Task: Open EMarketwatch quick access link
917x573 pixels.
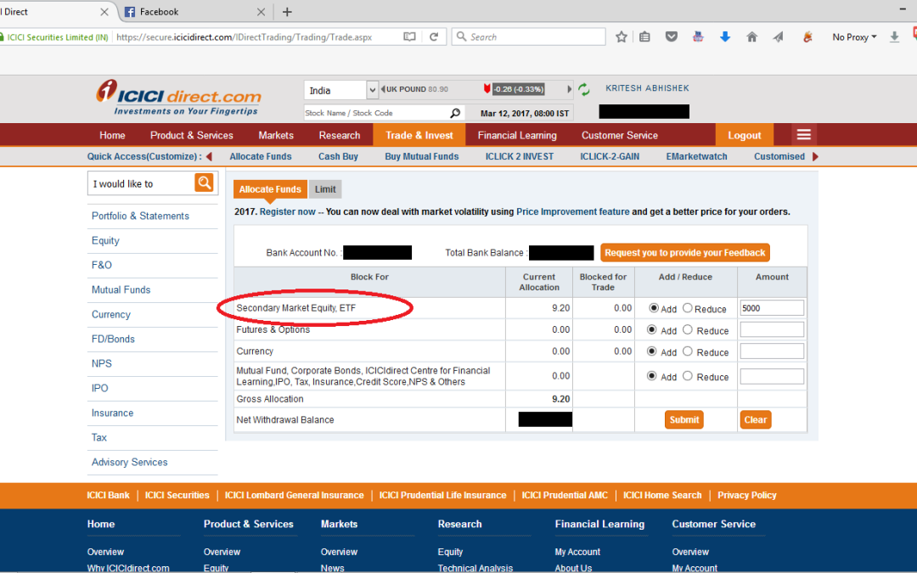Action: (x=696, y=156)
